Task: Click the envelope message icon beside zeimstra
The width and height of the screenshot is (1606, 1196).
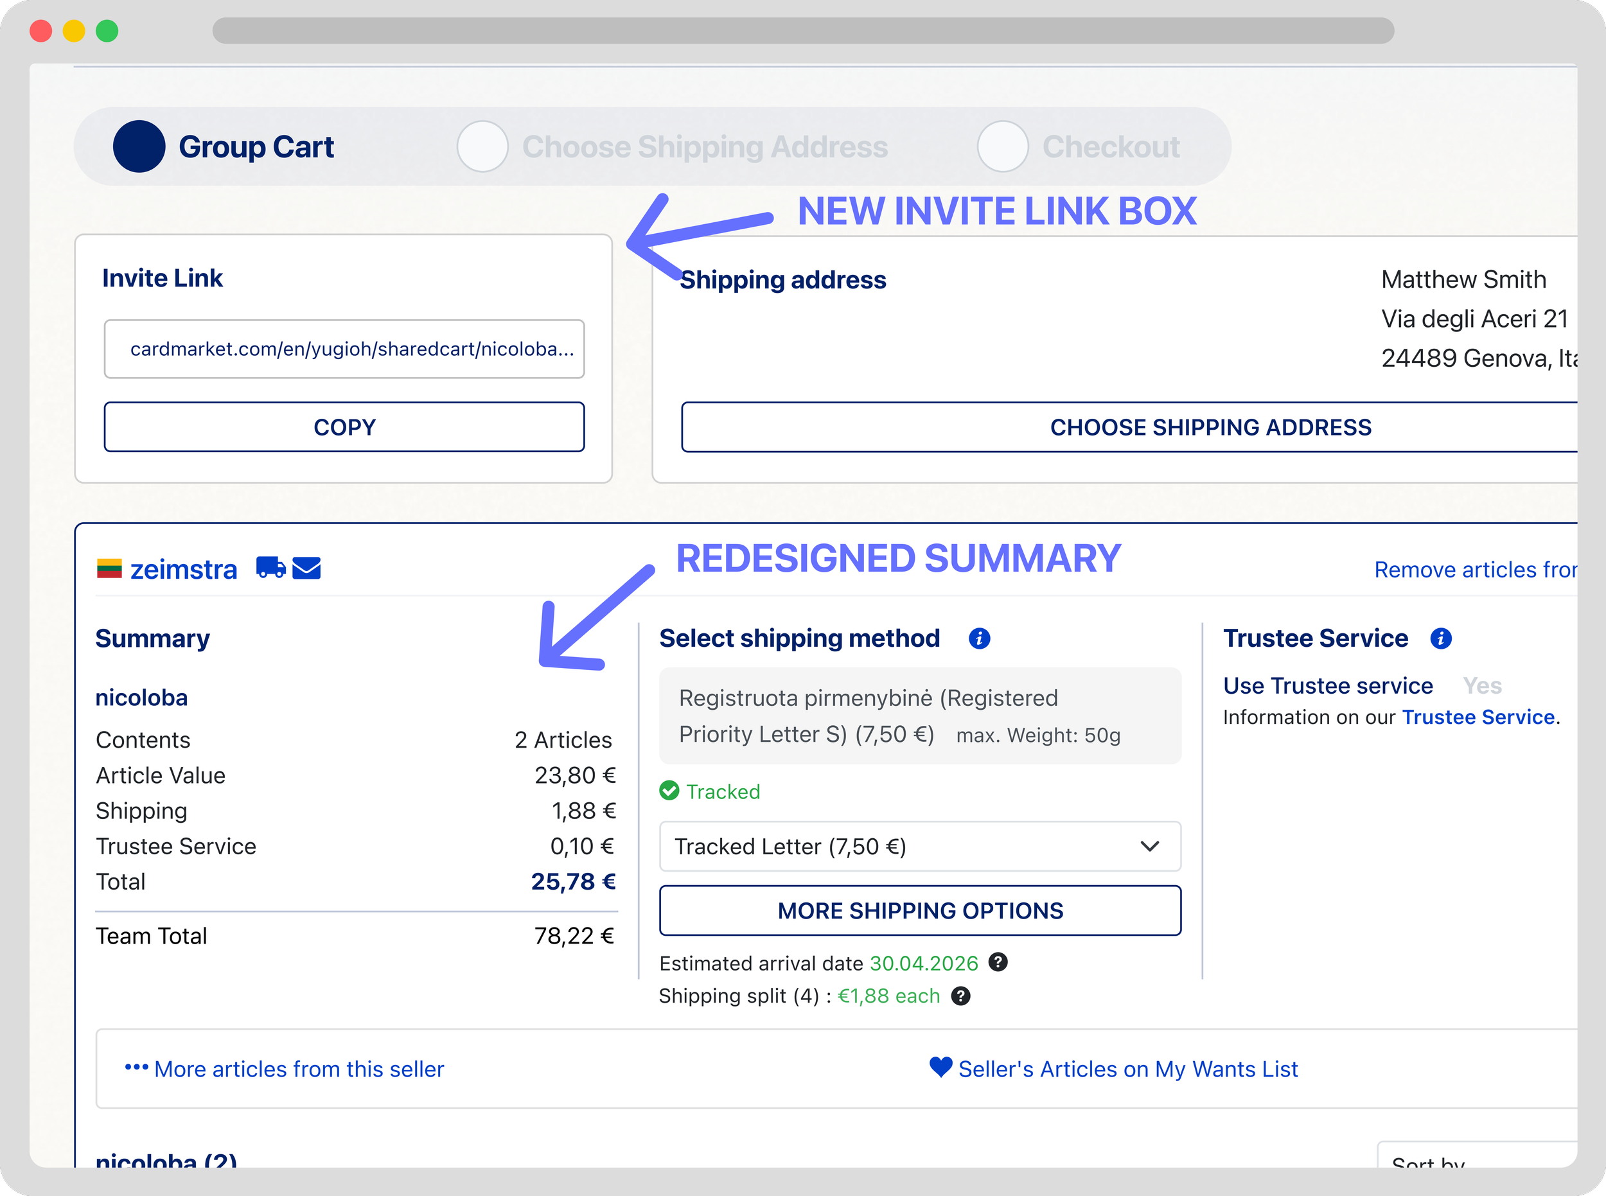Action: click(x=306, y=568)
